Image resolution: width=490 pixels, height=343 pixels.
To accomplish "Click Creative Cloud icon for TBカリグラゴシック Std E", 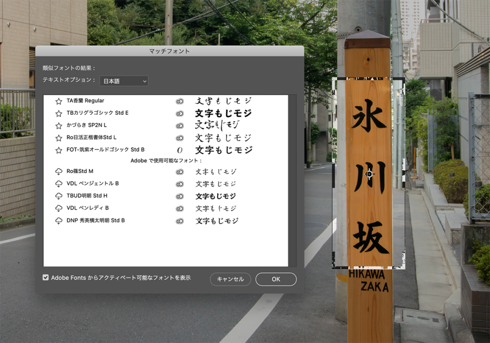I will (180, 113).
